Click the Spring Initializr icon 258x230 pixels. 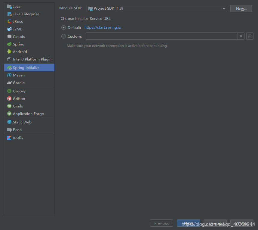click(x=9, y=67)
